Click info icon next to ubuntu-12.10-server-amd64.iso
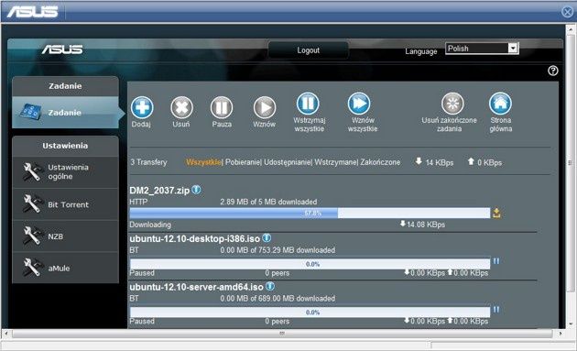Image resolution: width=577 pixels, height=351 pixels. click(x=270, y=286)
